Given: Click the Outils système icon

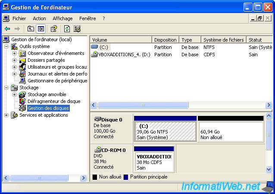Looking at the screenshot, I should (x=14, y=46).
